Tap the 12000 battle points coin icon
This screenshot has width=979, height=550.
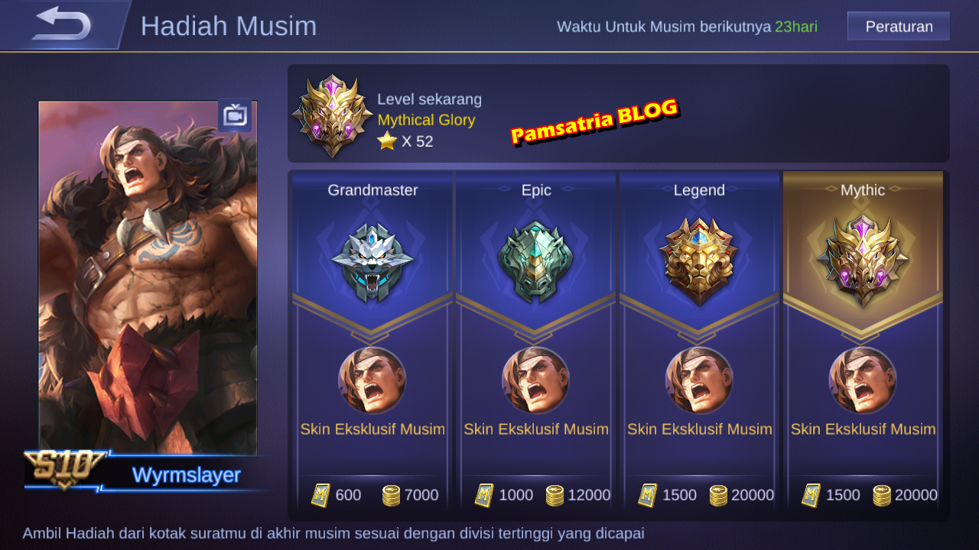click(x=555, y=496)
